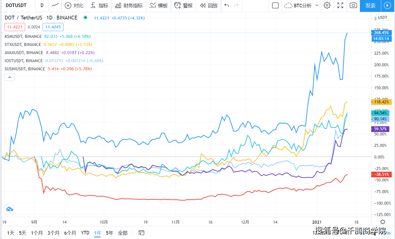Click the USDT currency label
Image resolution: width=395 pixels, height=239 pixels.
pyautogui.click(x=383, y=18)
